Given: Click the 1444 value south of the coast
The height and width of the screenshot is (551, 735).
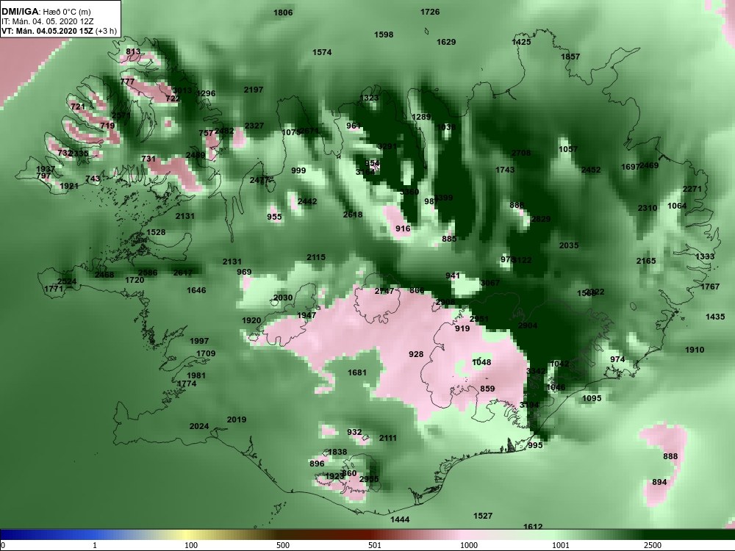Looking at the screenshot, I should tap(400, 519).
